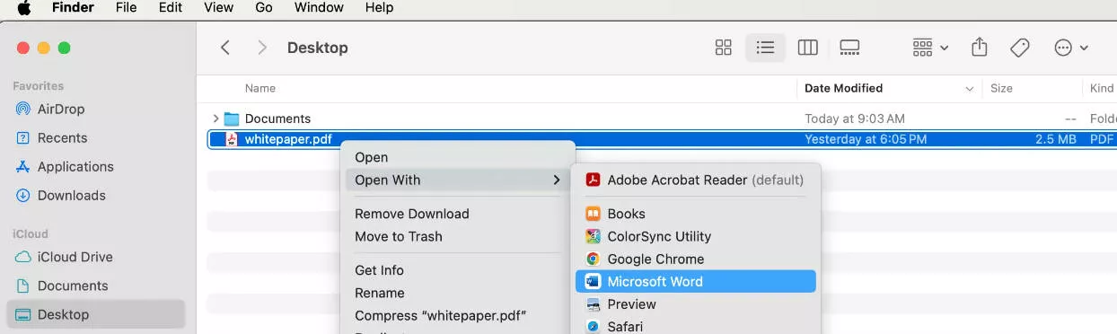Image resolution: width=1117 pixels, height=334 pixels.
Task: Go forward with the right chevron
Action: [261, 48]
